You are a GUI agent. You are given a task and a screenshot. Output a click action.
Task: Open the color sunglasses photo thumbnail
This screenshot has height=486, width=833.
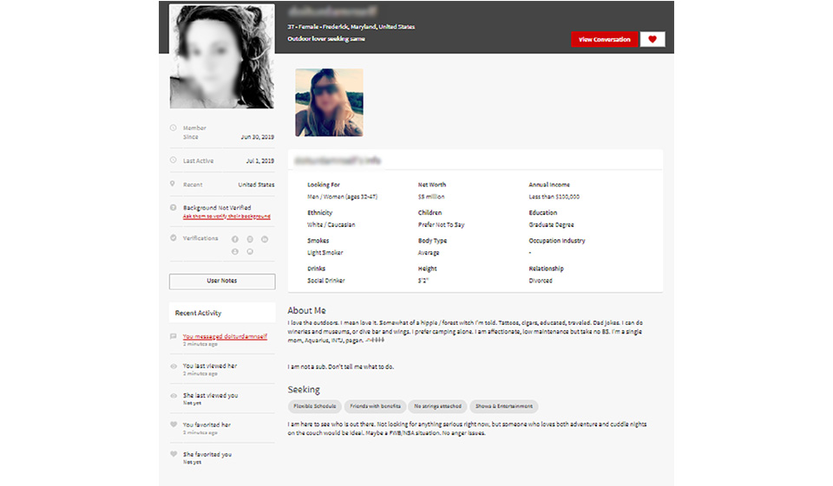click(329, 102)
